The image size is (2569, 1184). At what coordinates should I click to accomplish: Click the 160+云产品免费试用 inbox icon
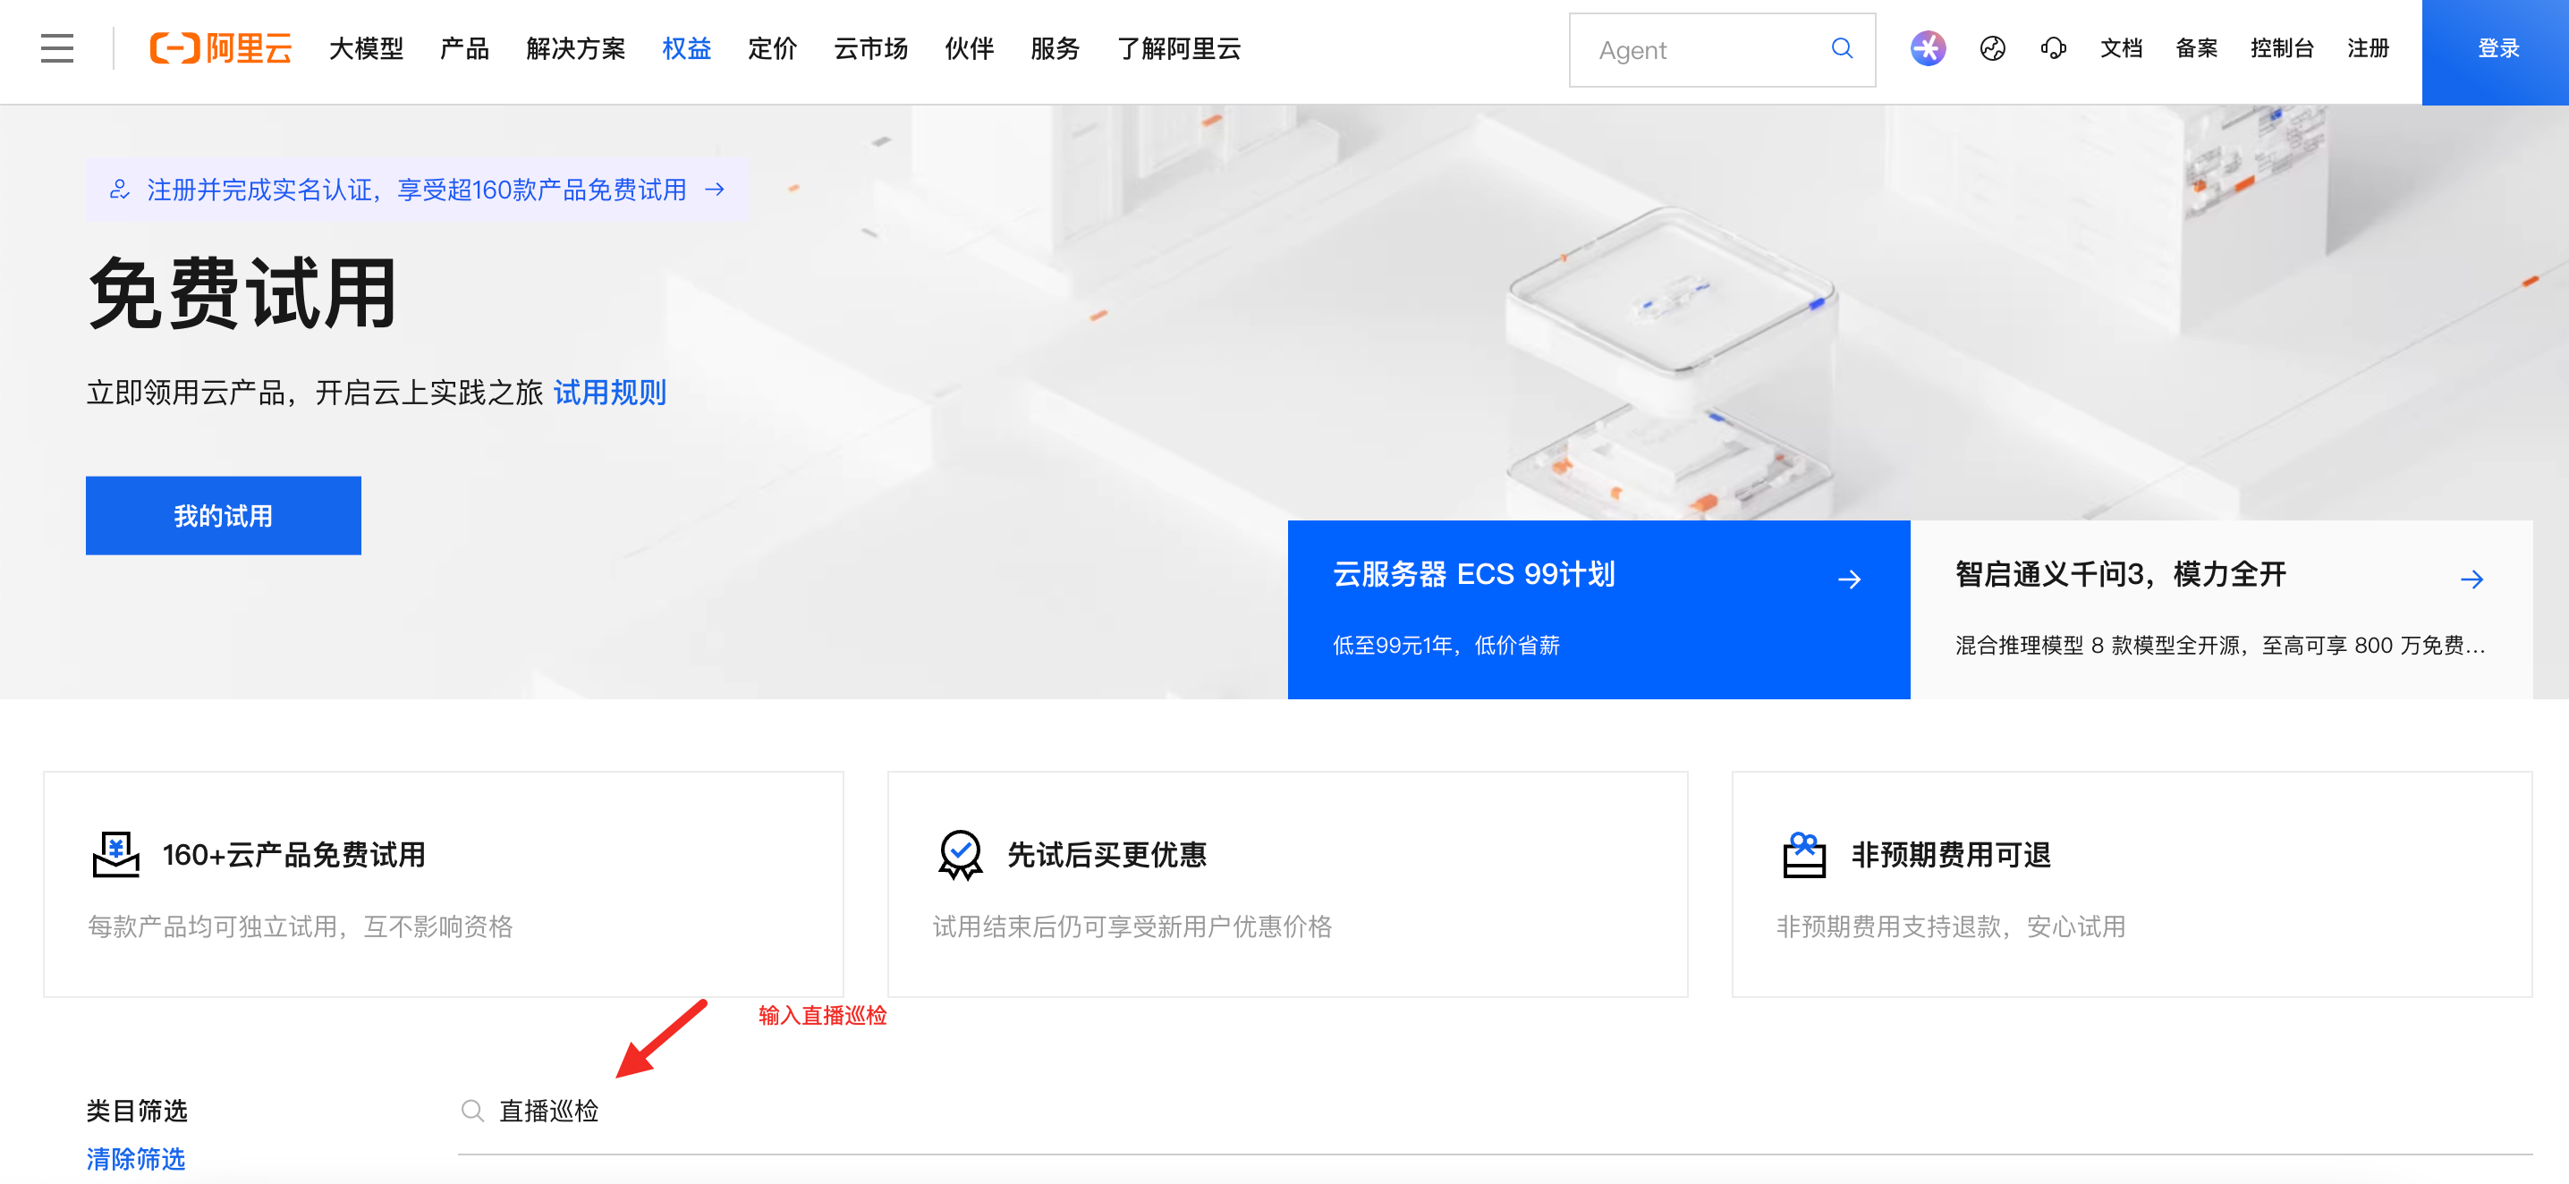115,854
